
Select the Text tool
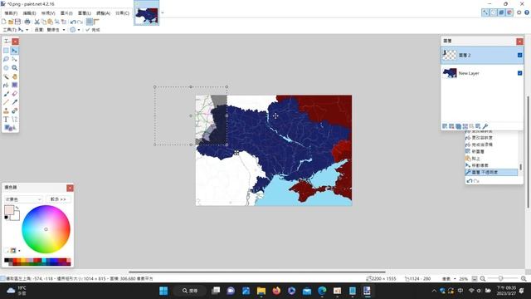coord(6,120)
